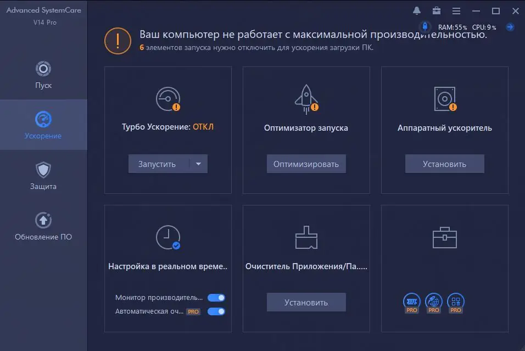Open the notifications bell icon
This screenshot has height=351, width=525.
point(416,10)
